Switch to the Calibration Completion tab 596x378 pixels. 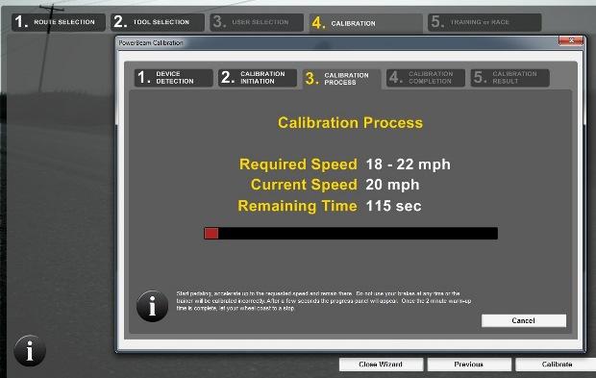426,78
